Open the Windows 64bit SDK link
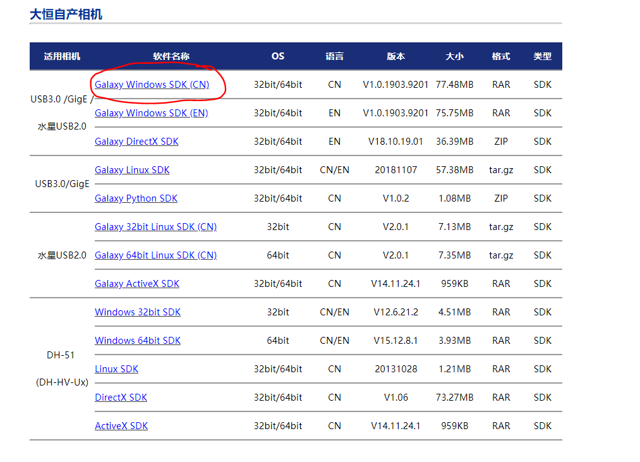This screenshot has height=462, width=640. pos(138,341)
